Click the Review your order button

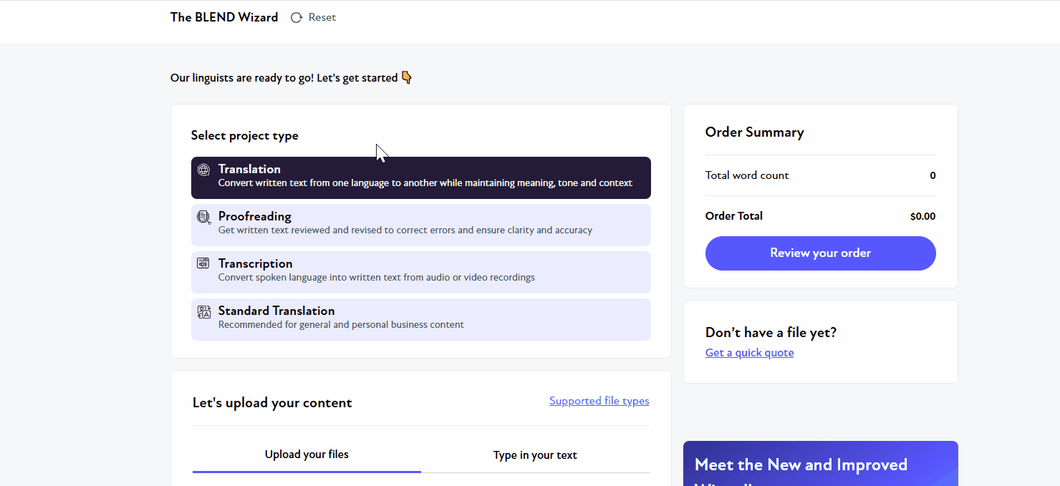click(821, 253)
